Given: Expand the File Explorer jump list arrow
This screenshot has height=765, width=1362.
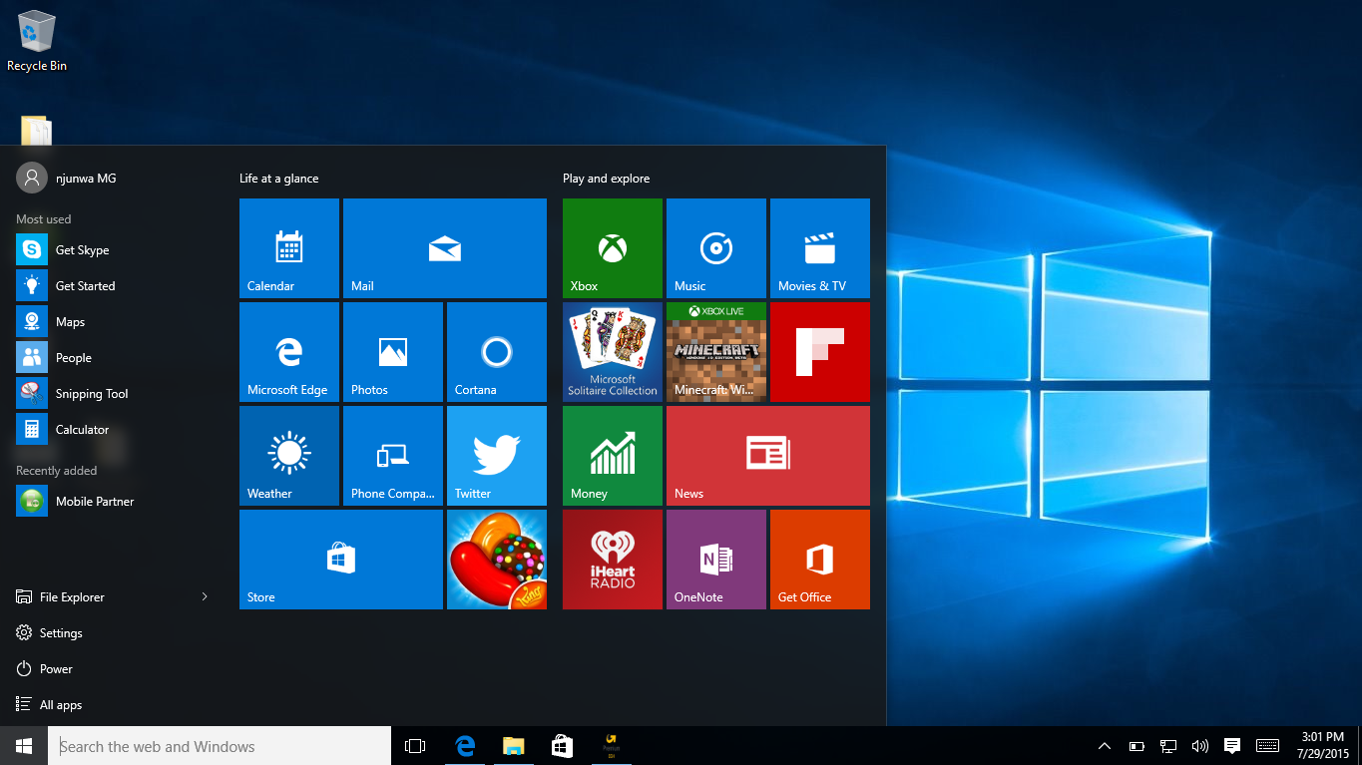Looking at the screenshot, I should pyautogui.click(x=205, y=596).
